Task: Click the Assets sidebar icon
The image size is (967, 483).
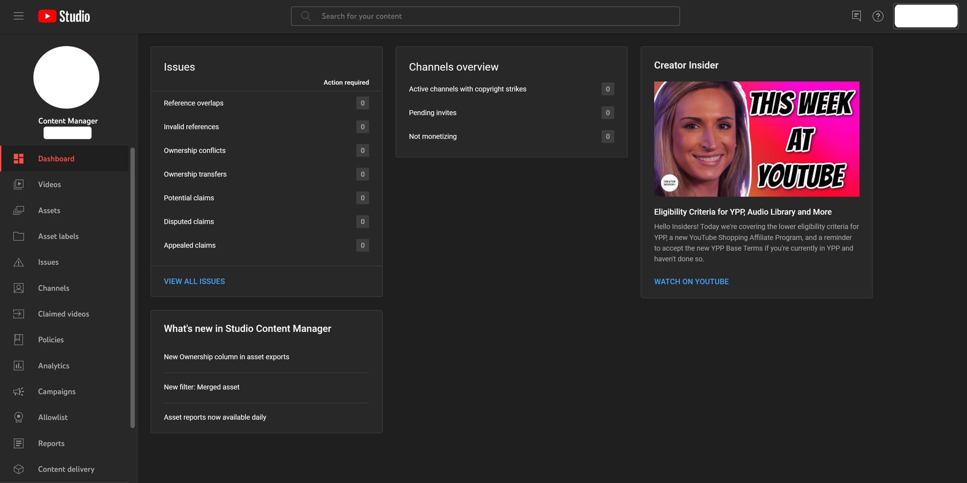Action: tap(19, 210)
